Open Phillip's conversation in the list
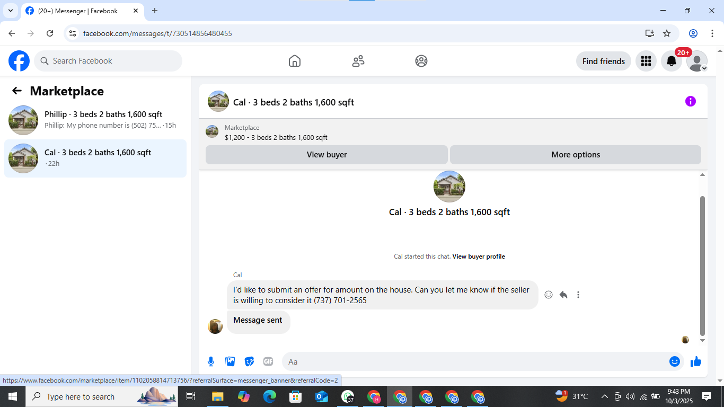This screenshot has height=407, width=724. pos(95,120)
